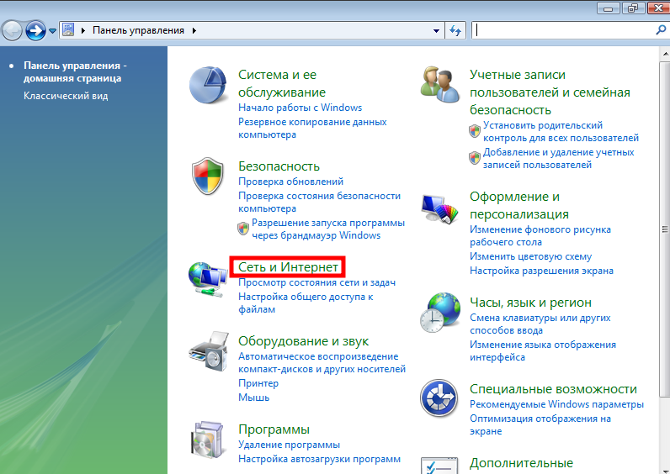The image size is (670, 474).
Task: Click Настройка разрешения экрана link
Action: pos(541,271)
